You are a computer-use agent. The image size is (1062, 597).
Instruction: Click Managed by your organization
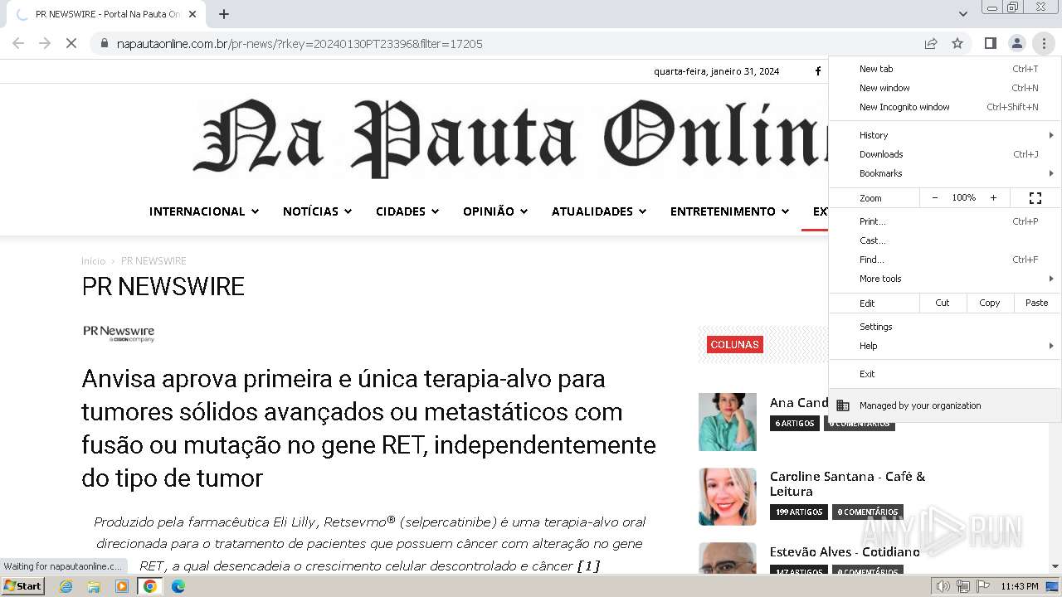945,405
